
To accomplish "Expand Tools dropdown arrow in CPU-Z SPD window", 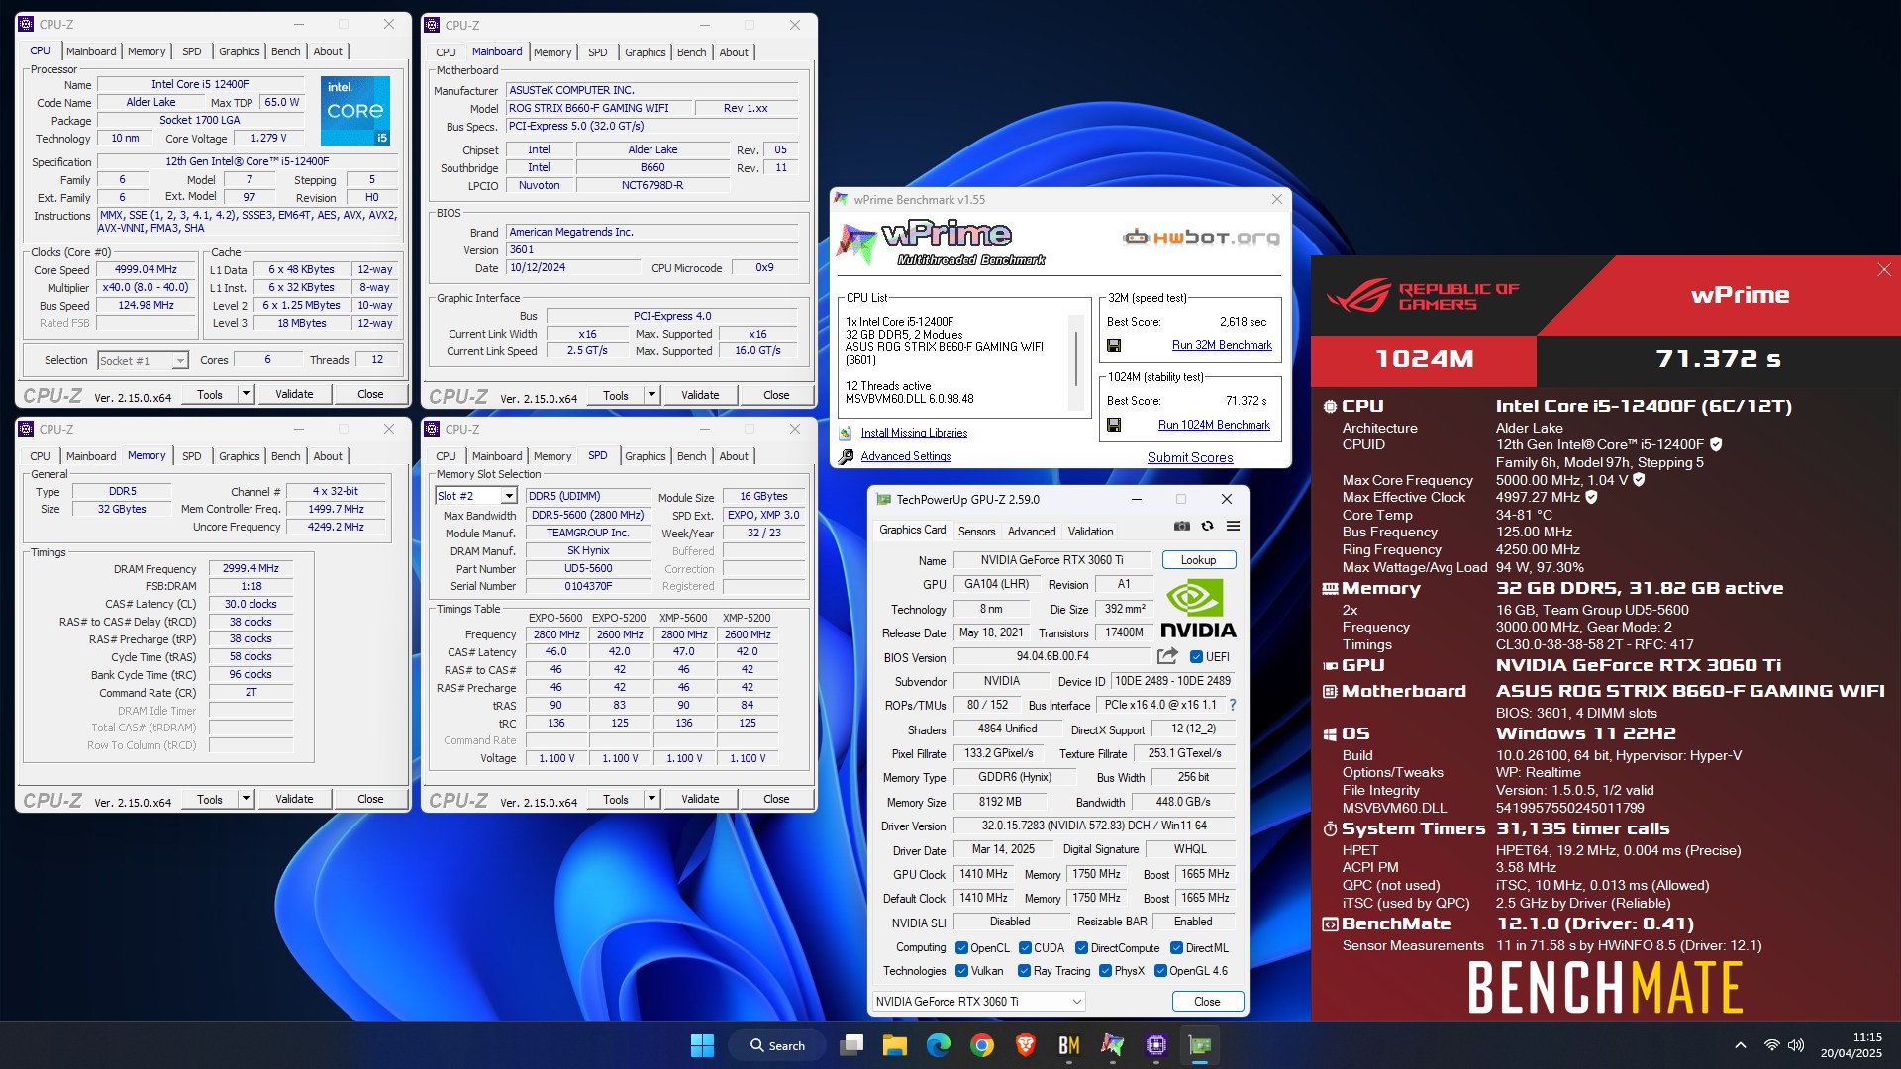I will click(x=651, y=799).
